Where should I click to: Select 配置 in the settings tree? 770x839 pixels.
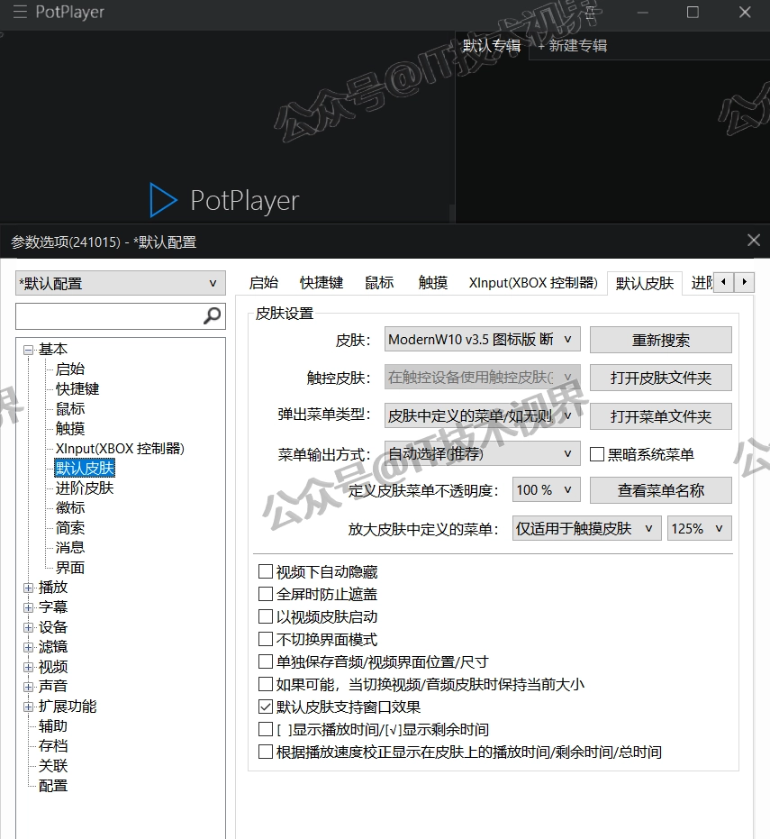53,786
